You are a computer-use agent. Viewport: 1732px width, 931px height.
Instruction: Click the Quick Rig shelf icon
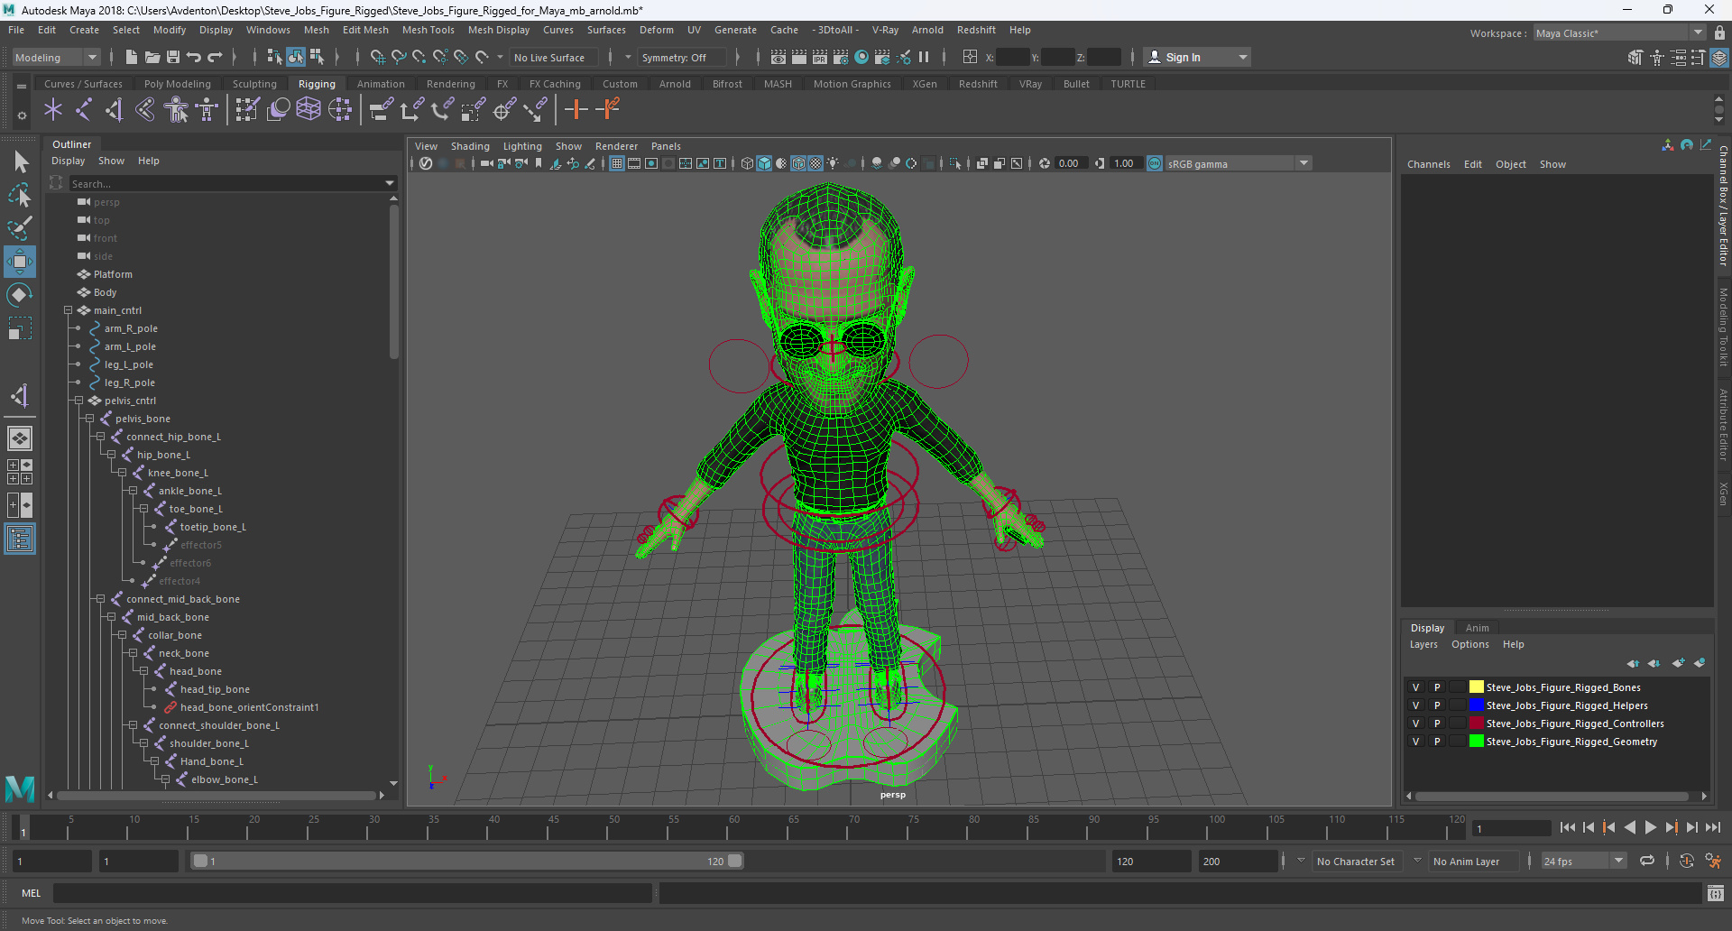pyautogui.click(x=176, y=110)
